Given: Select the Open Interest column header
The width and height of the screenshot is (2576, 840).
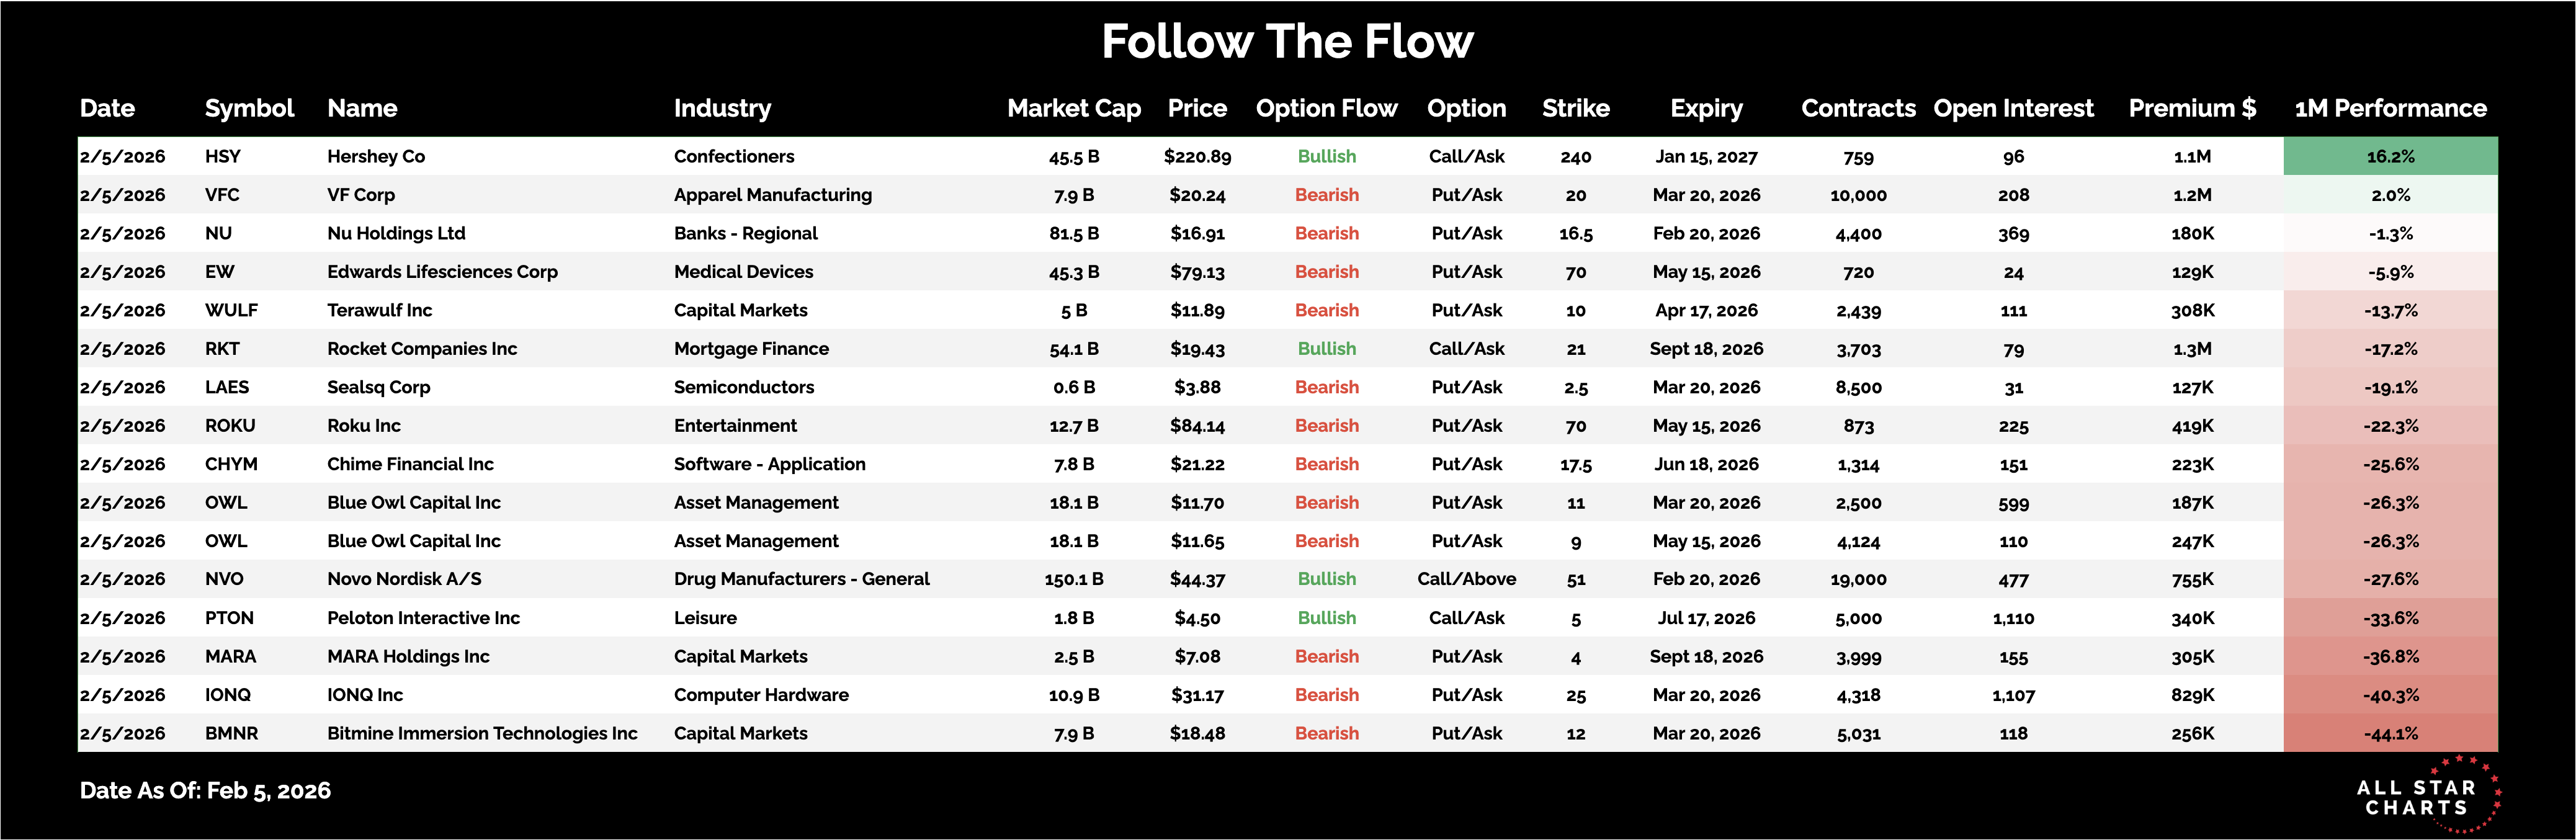Looking at the screenshot, I should coord(2012,108).
